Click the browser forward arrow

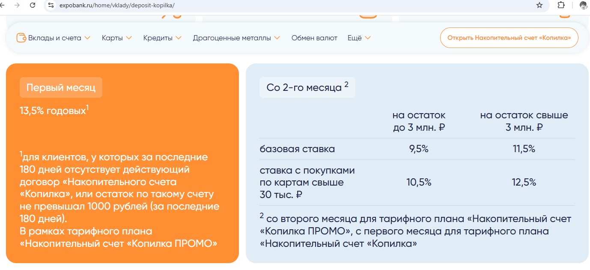click(x=17, y=5)
